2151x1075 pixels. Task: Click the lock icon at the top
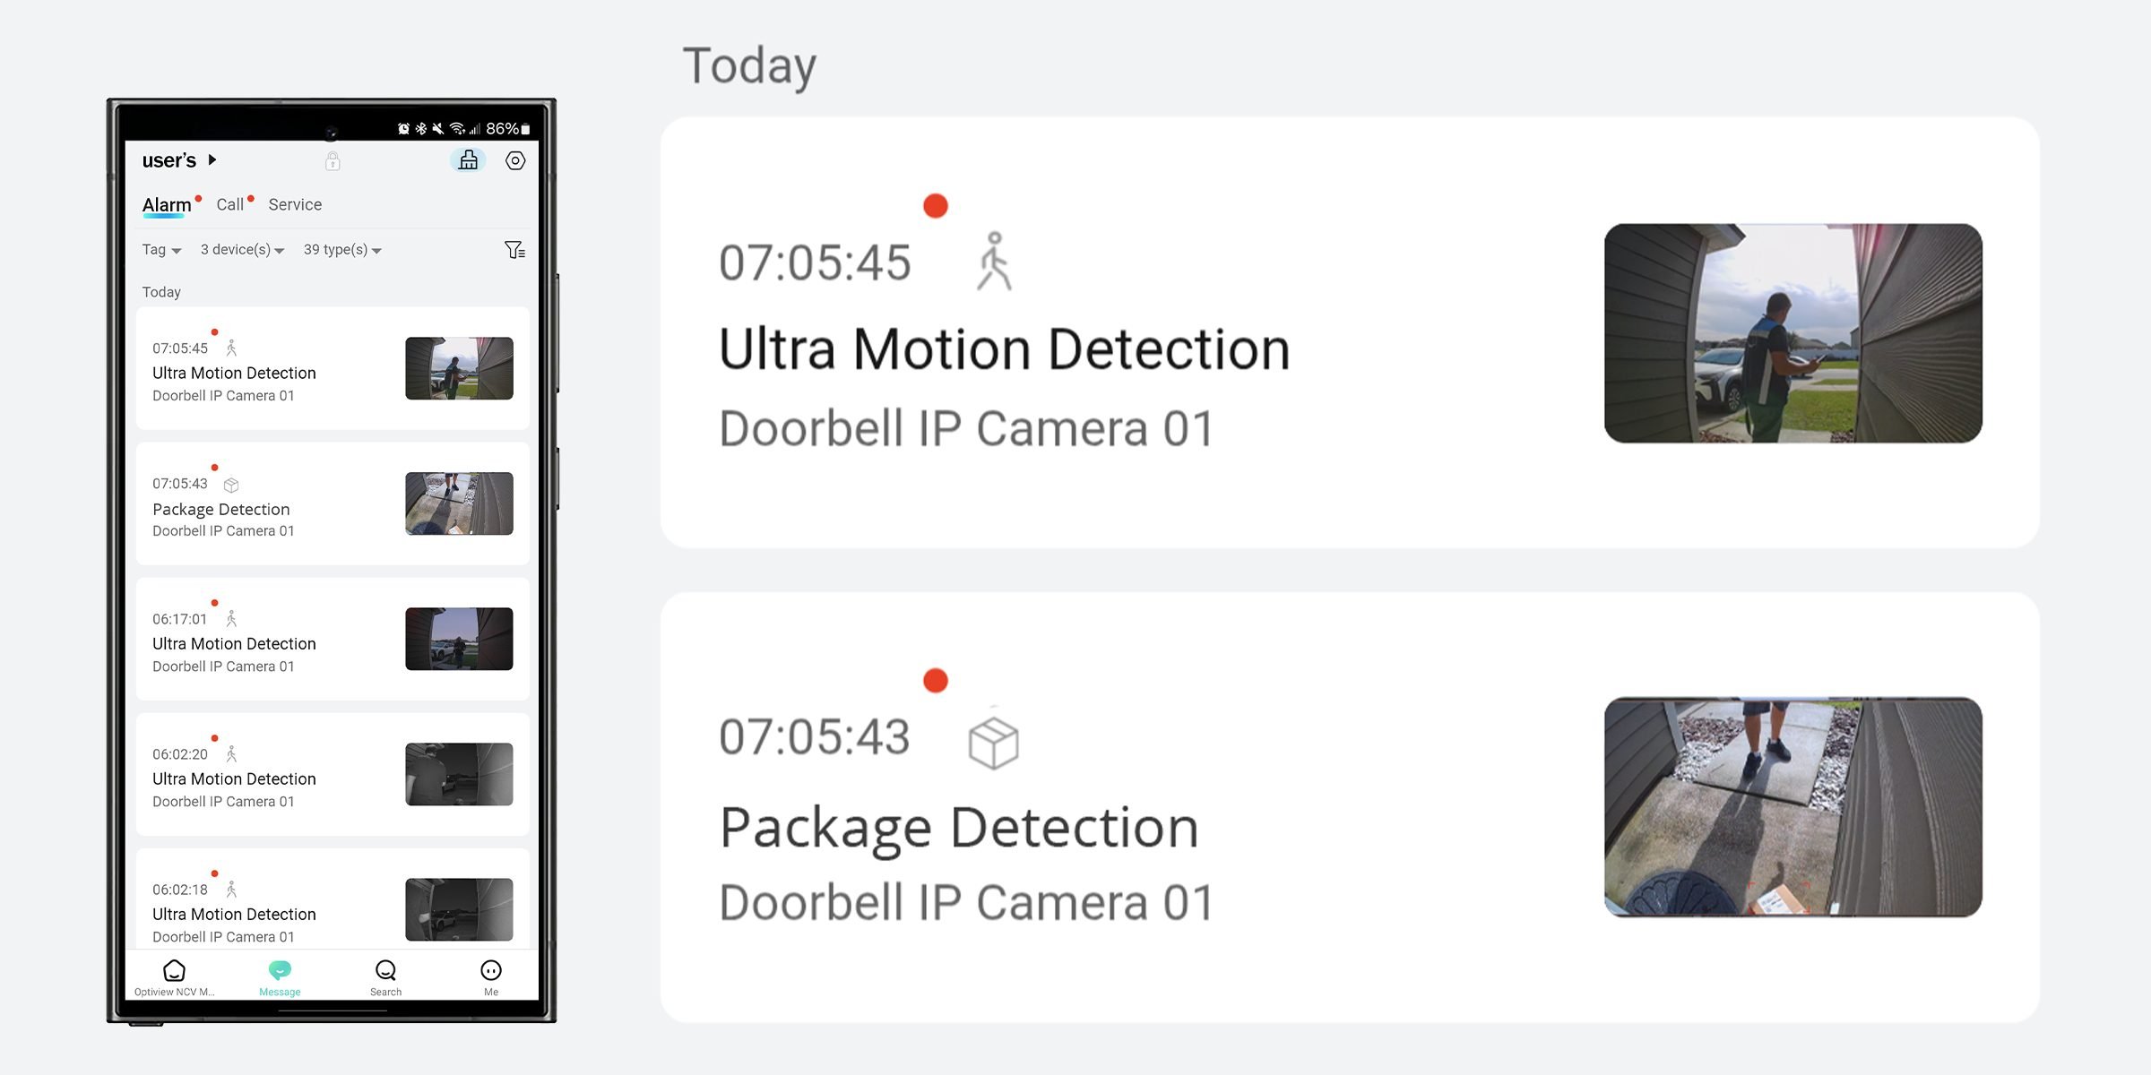tap(333, 161)
